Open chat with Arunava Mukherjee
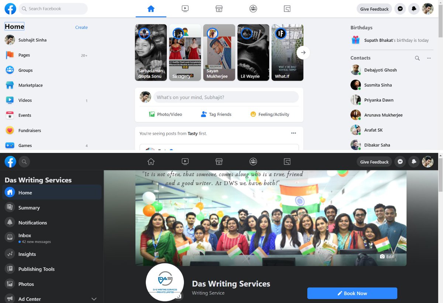 click(392, 115)
